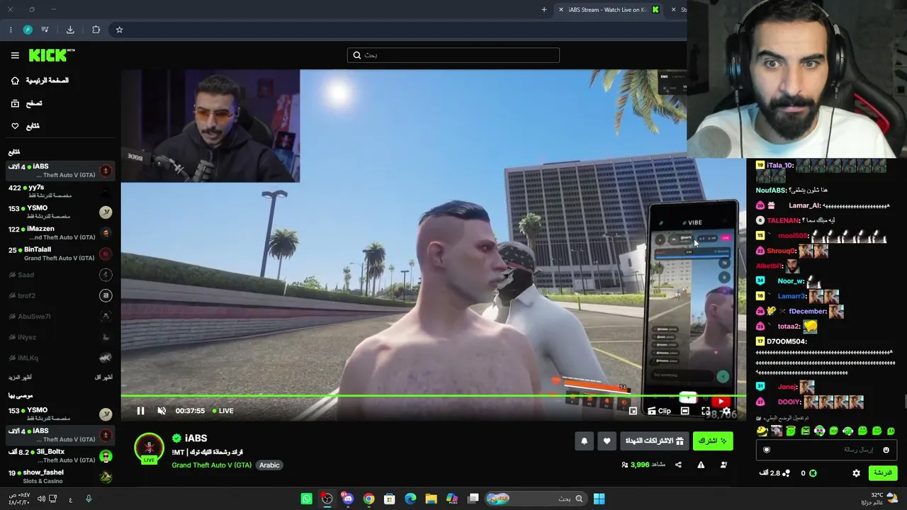This screenshot has height=510, width=907.
Task: Toggle notifications bell for iABS
Action: [584, 441]
